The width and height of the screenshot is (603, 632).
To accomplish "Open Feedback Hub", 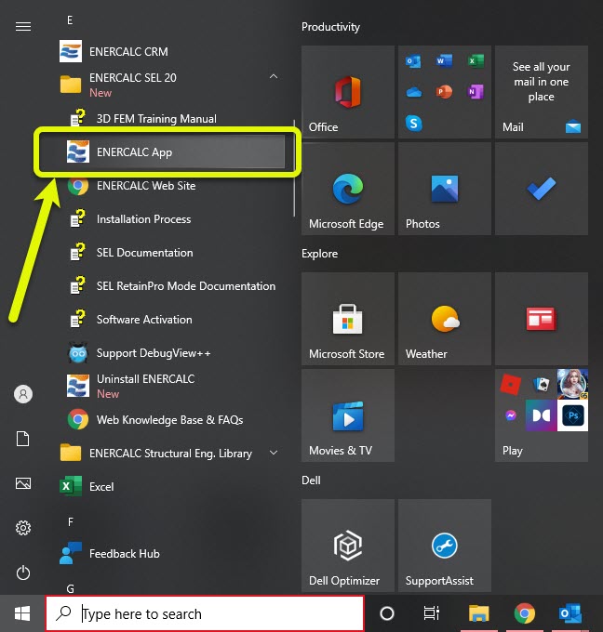I will pyautogui.click(x=169, y=553).
